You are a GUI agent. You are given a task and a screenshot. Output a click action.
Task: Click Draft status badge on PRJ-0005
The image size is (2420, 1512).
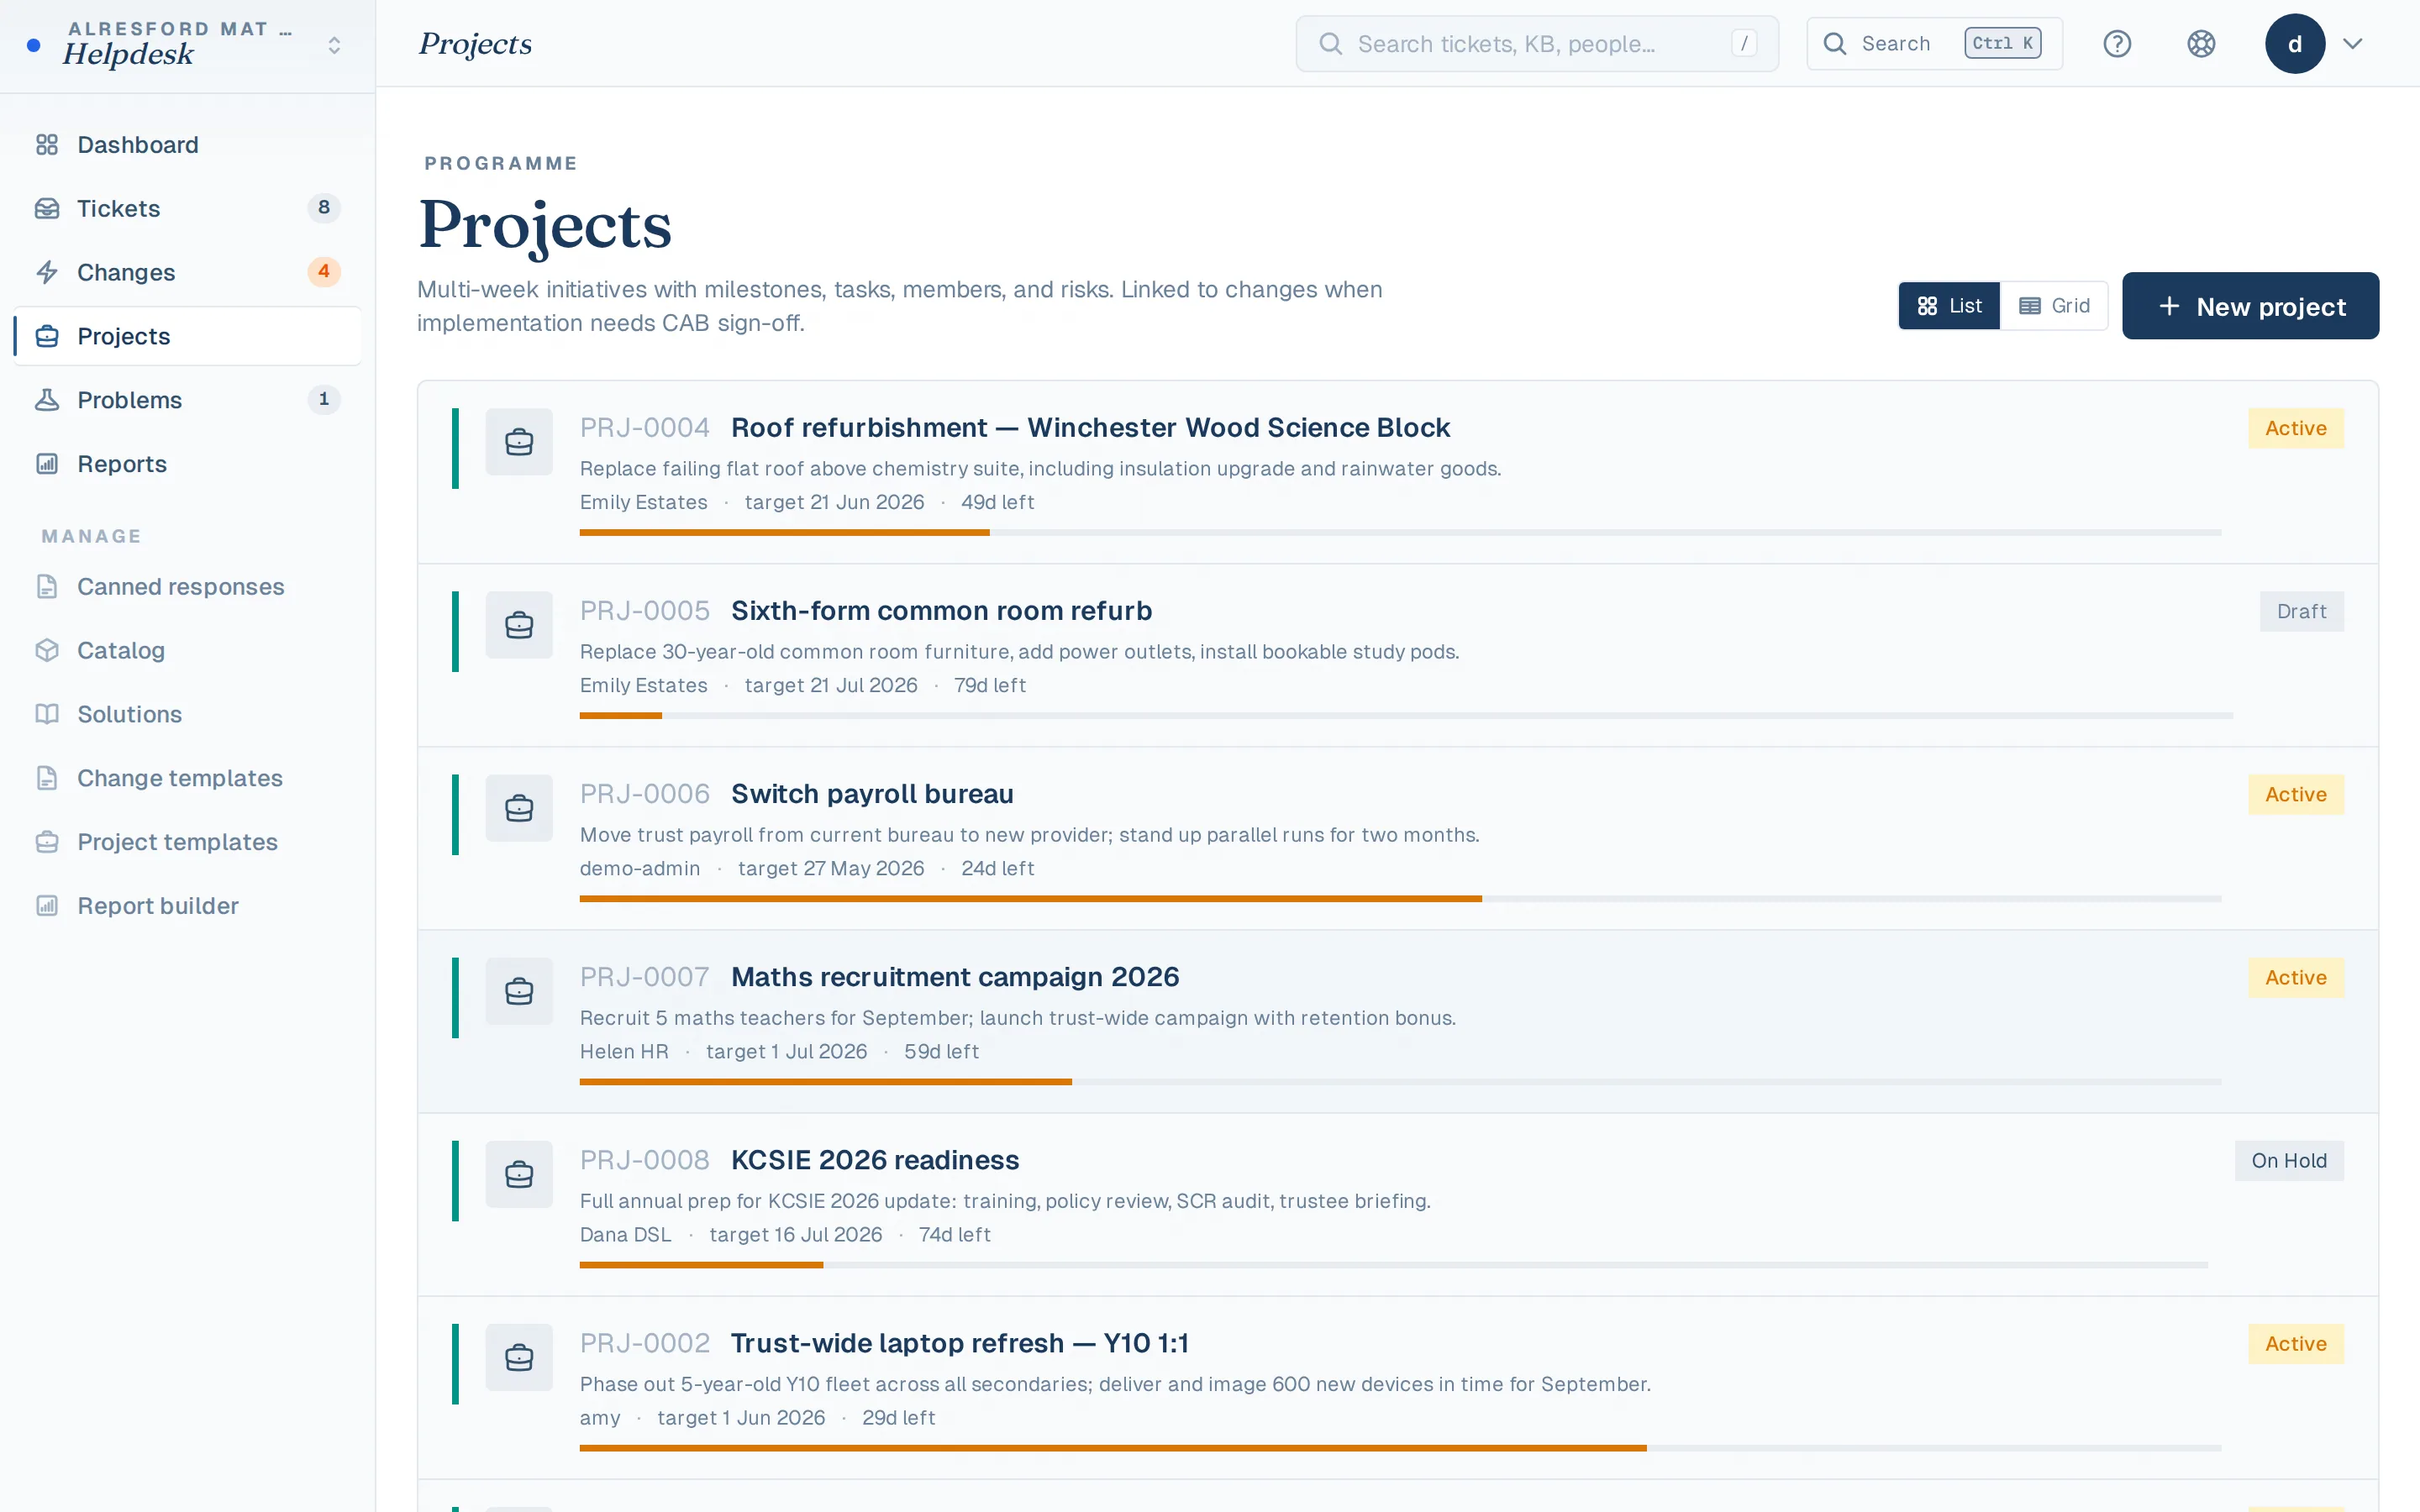tap(2301, 611)
